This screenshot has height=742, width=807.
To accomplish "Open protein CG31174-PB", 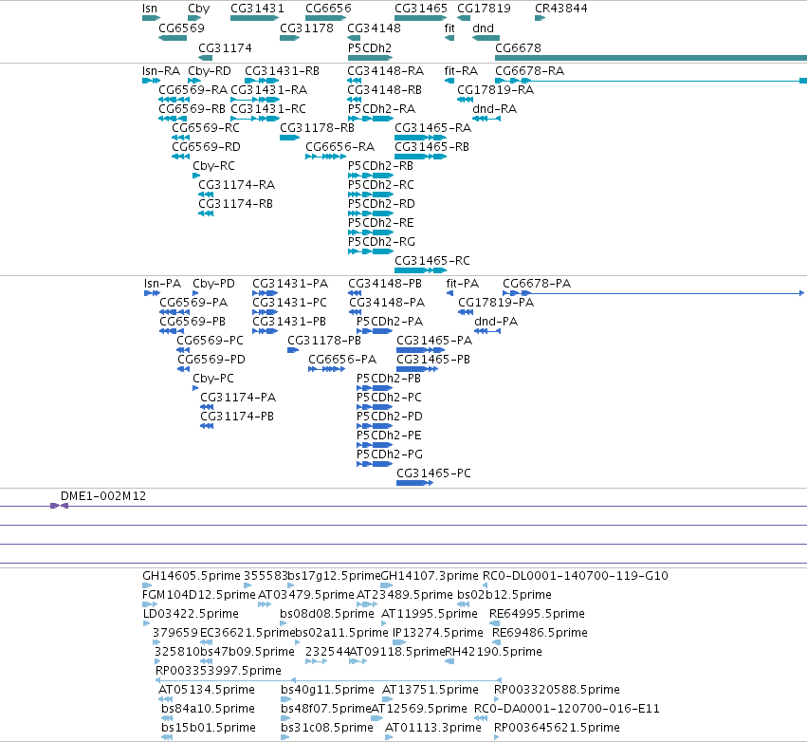I will (207, 426).
